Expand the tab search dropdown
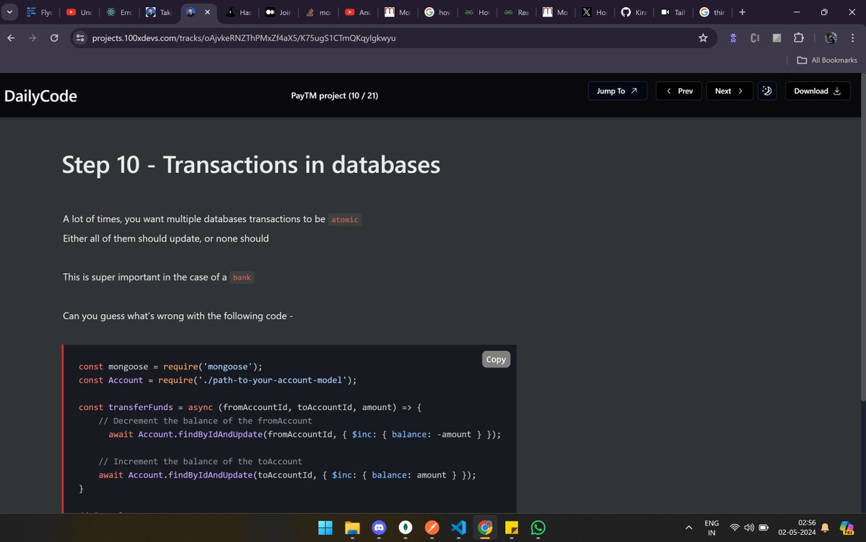The width and height of the screenshot is (866, 542). point(10,12)
